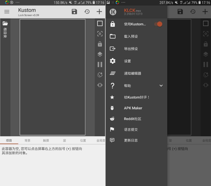This screenshot has height=186, width=211.
Task: Tap star icon beside 给Kustom好评
Action: (112, 97)
